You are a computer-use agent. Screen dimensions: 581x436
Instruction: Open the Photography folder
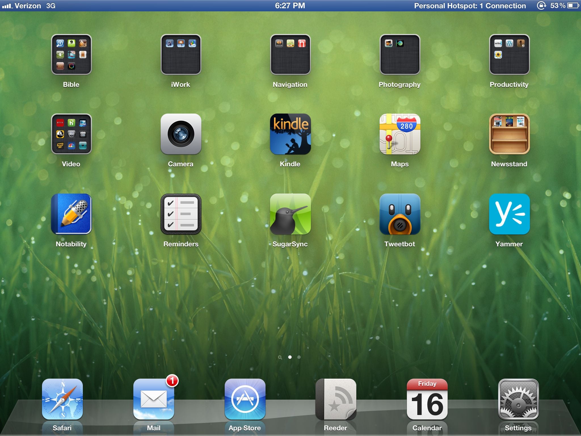point(400,54)
